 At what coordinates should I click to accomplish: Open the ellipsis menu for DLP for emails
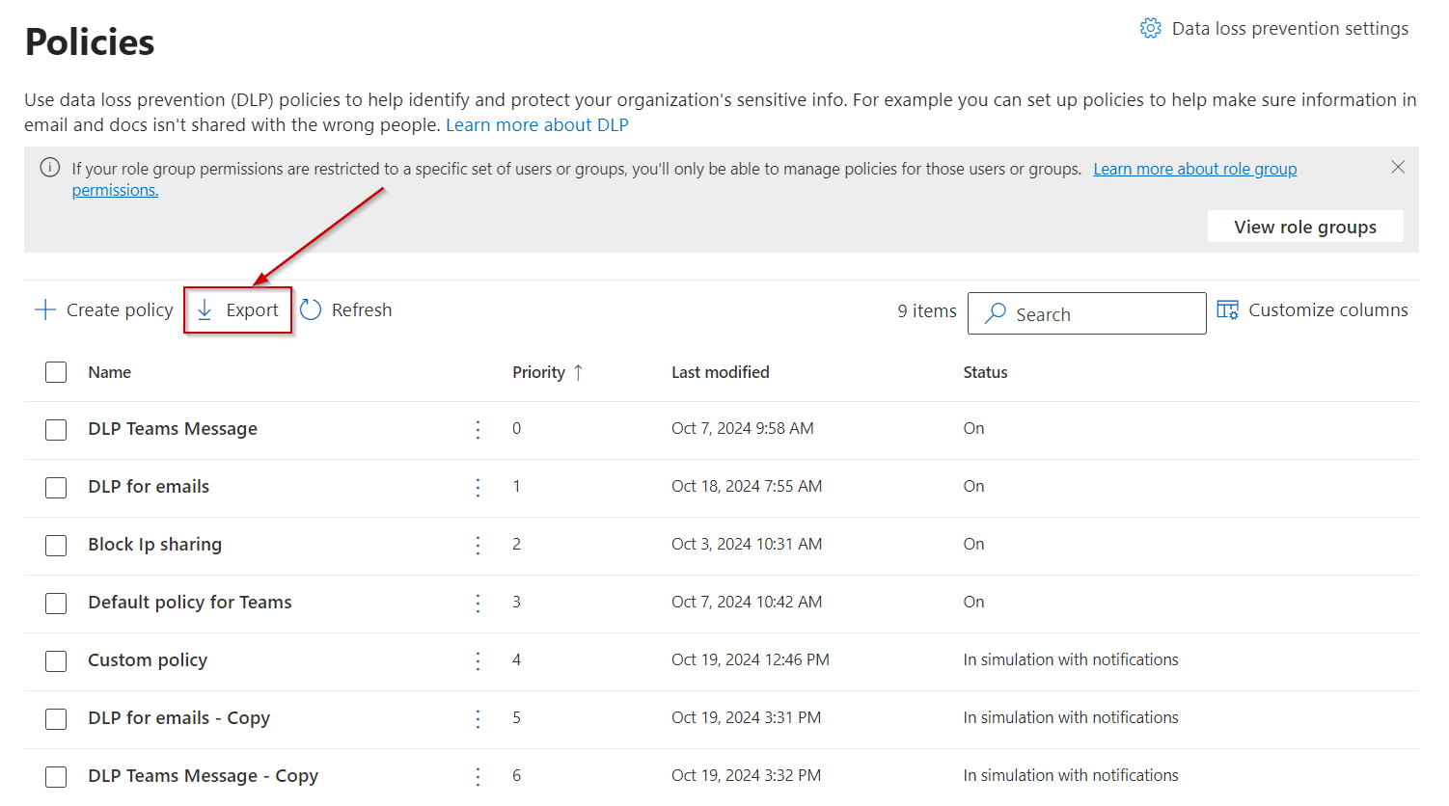[478, 487]
